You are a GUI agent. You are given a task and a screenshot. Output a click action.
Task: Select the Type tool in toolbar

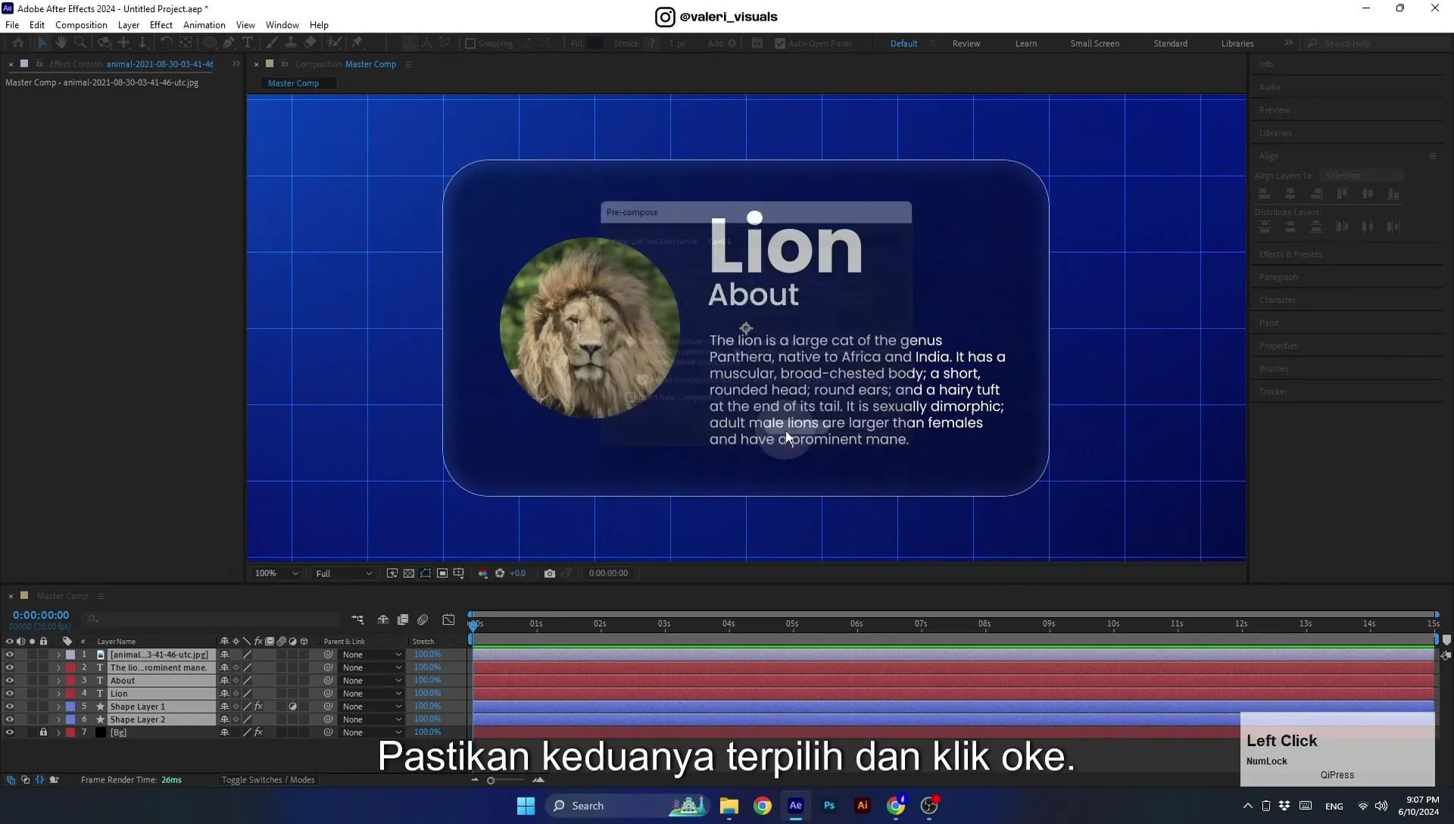pyautogui.click(x=248, y=43)
